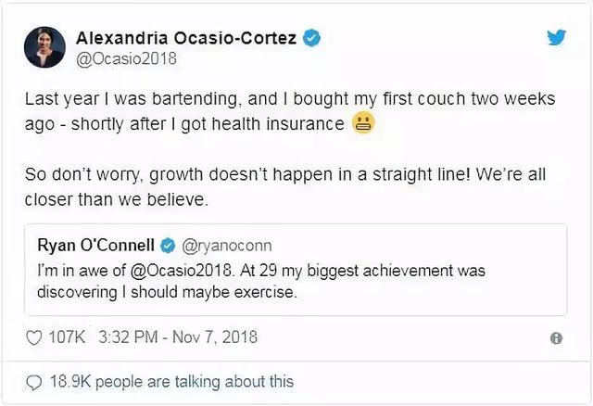Open "18.9K people are talking about this"

(x=171, y=381)
